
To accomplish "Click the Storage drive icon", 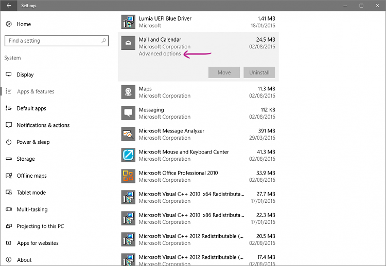I will 9,159.
